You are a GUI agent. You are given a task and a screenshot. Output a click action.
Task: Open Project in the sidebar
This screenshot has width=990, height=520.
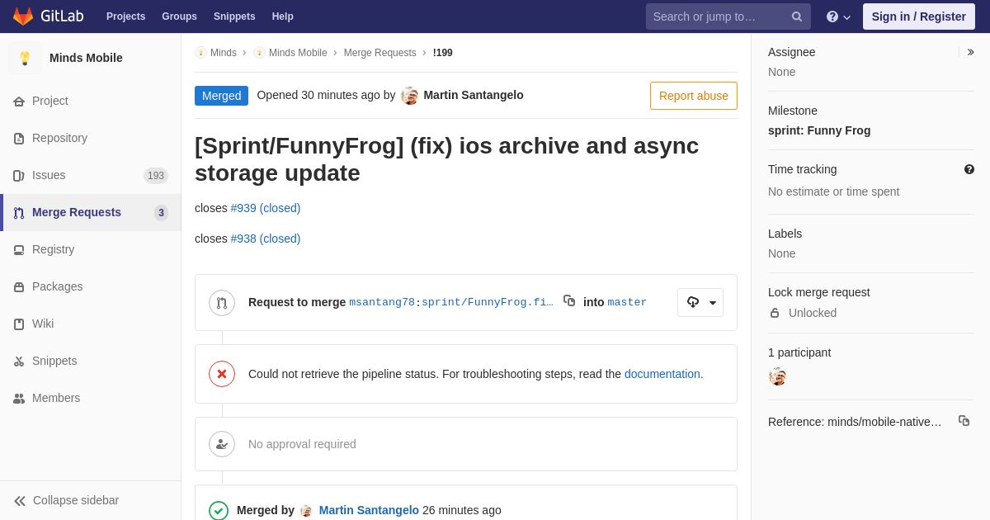click(x=91, y=101)
